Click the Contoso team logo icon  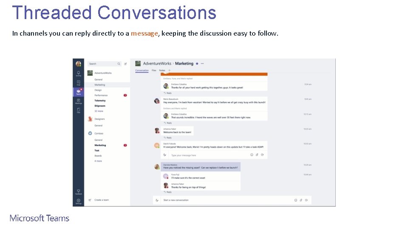tap(90, 133)
